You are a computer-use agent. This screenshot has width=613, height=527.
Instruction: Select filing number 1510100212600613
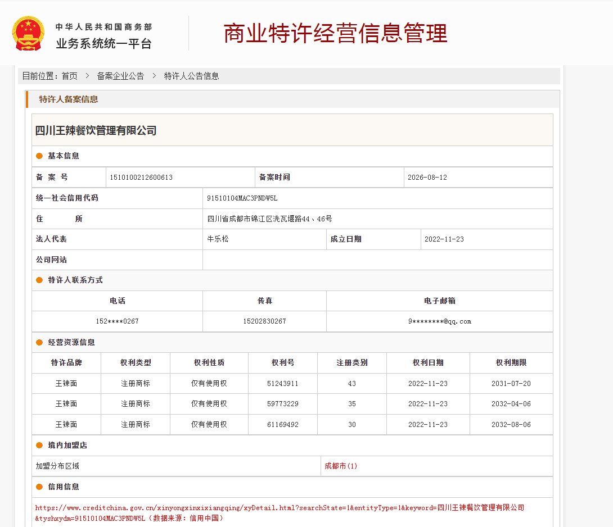[141, 178]
